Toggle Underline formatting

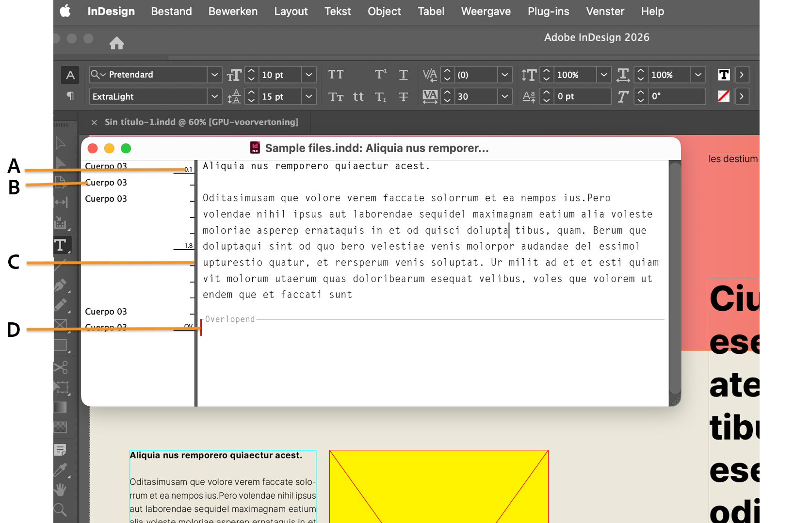[x=403, y=75]
